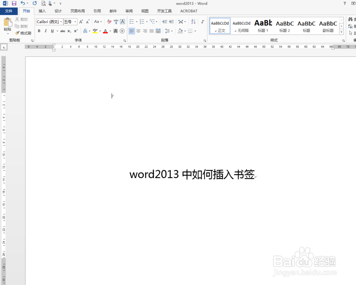This screenshot has height=285, width=356.
Task: Toggle character shading
Action: pos(116,31)
